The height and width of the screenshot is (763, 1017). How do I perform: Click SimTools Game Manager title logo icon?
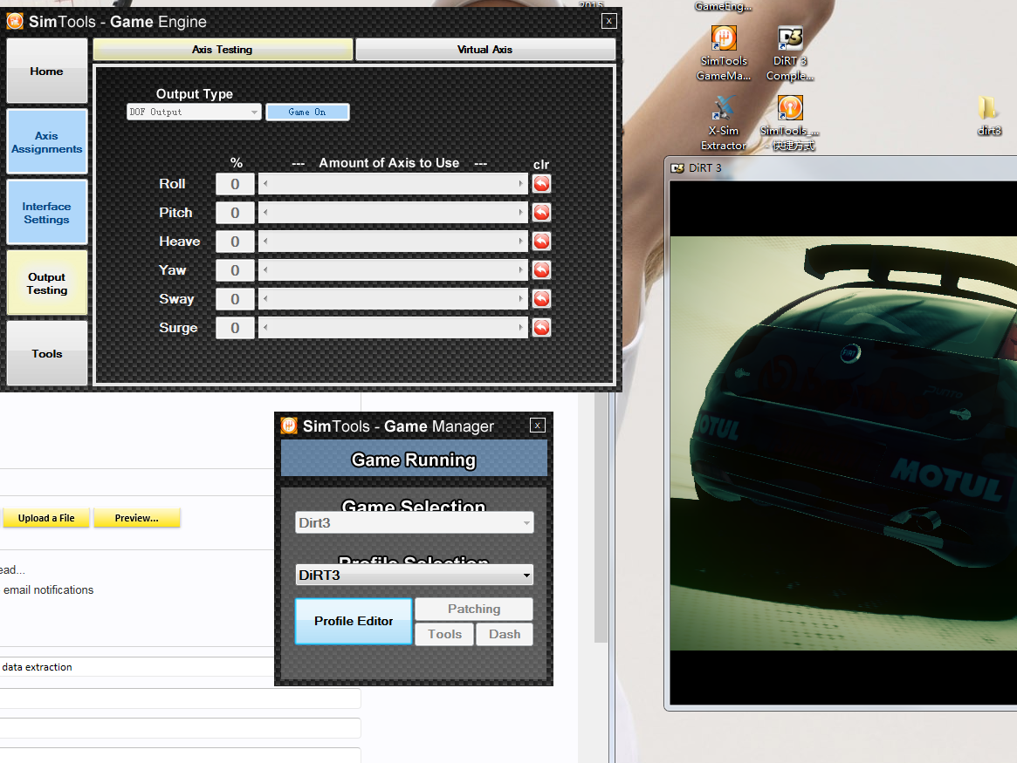pyautogui.click(x=289, y=426)
